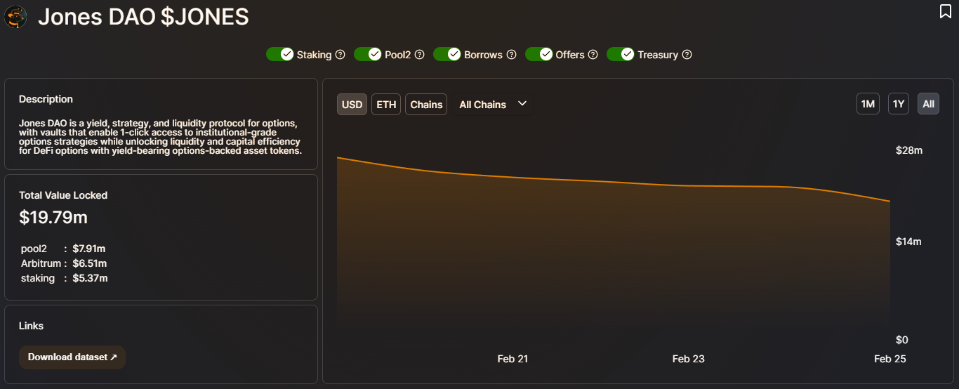959x389 pixels.
Task: Click the Jones DAO description paragraph
Action: click(161, 137)
